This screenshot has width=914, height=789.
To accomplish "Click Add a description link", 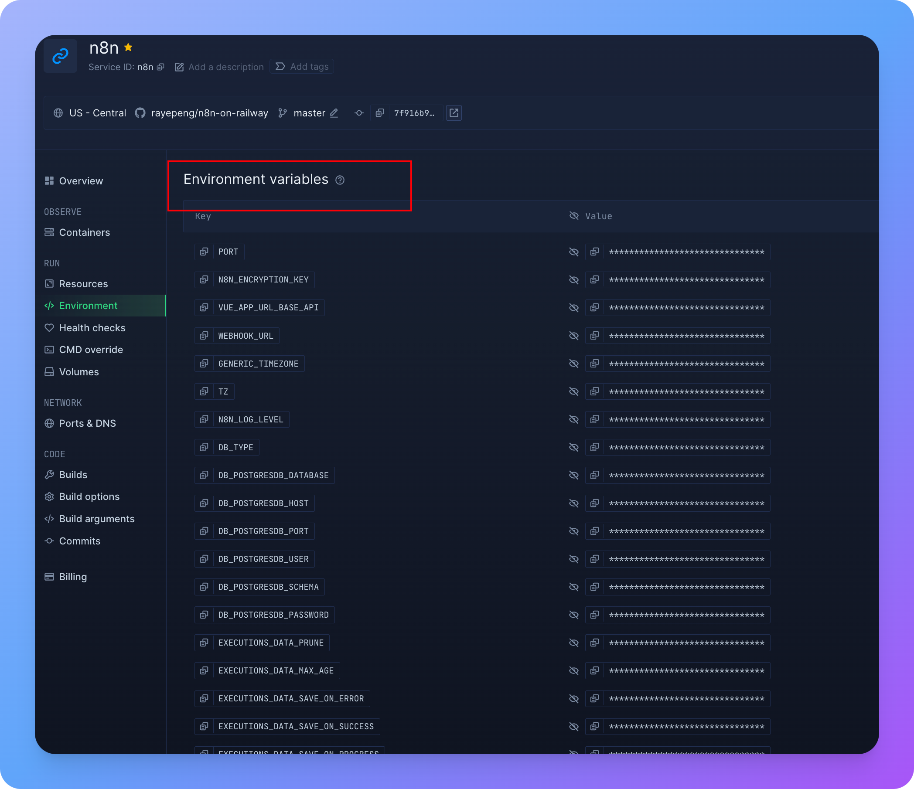I will click(225, 67).
